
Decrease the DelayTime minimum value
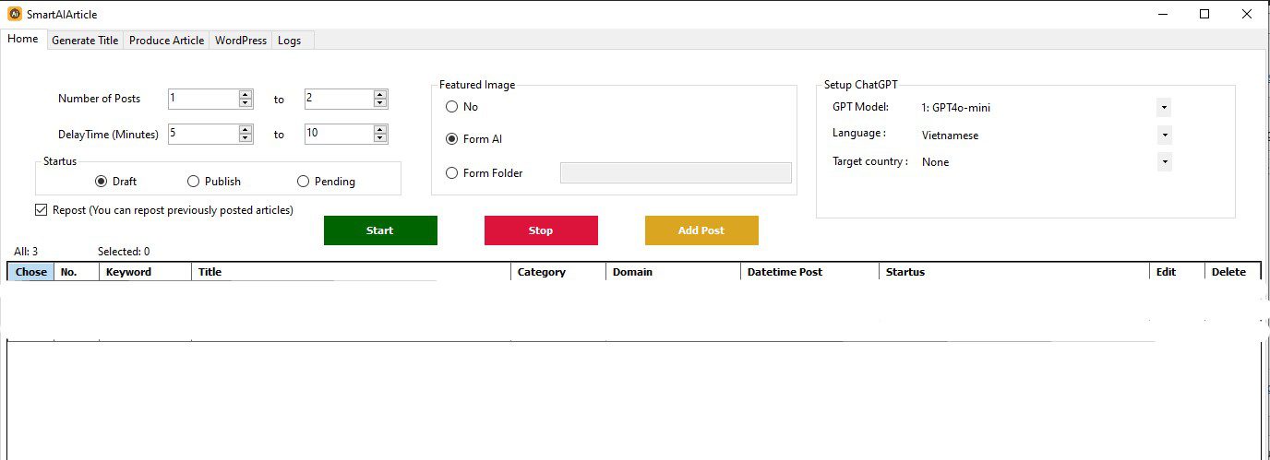click(246, 138)
